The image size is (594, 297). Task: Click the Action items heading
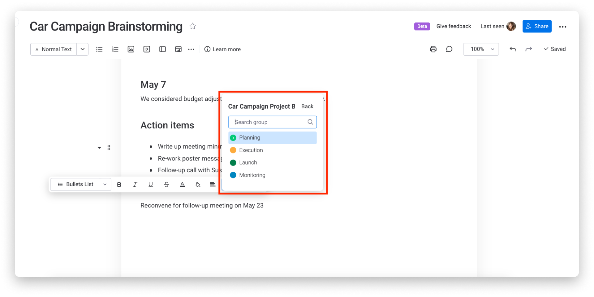(x=167, y=125)
